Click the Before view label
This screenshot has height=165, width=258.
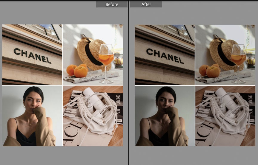point(112,4)
